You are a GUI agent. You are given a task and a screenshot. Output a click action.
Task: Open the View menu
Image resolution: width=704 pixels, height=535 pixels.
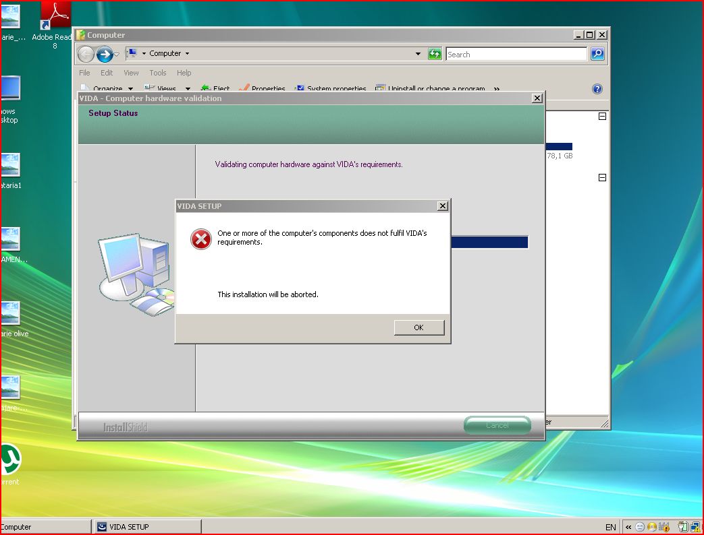coord(131,73)
